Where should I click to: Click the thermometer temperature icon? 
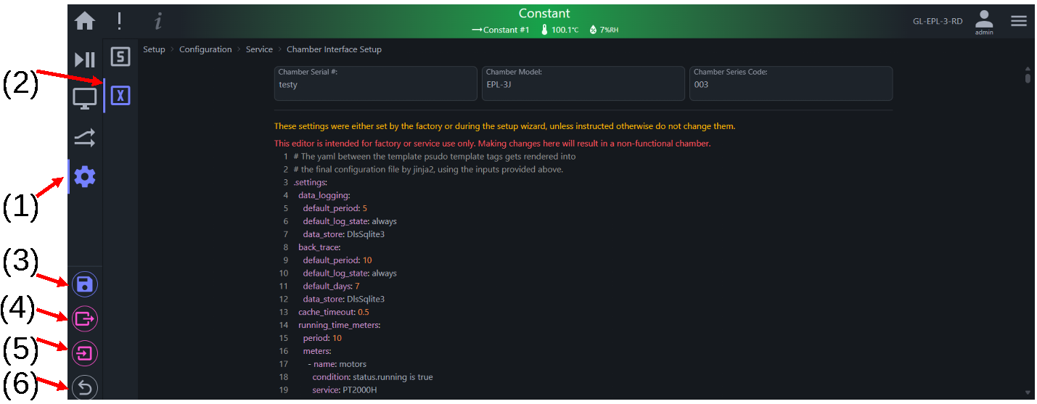click(544, 30)
